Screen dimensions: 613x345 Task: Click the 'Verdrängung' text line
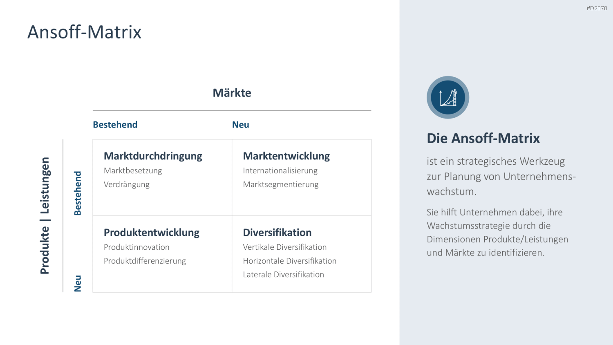click(x=127, y=184)
